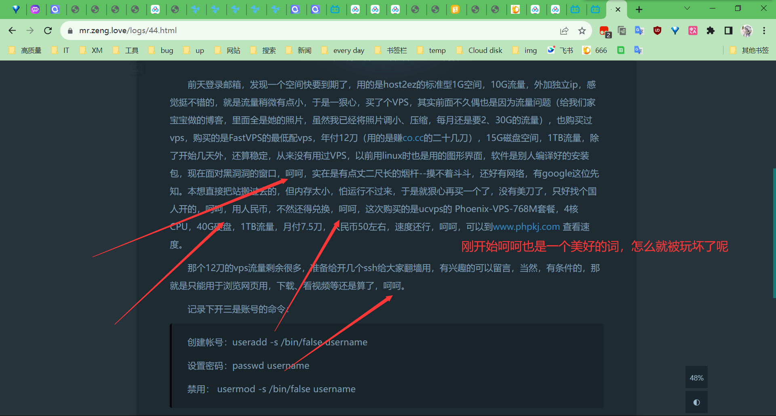Click the share page icon in address bar
776x416 pixels.
(564, 31)
